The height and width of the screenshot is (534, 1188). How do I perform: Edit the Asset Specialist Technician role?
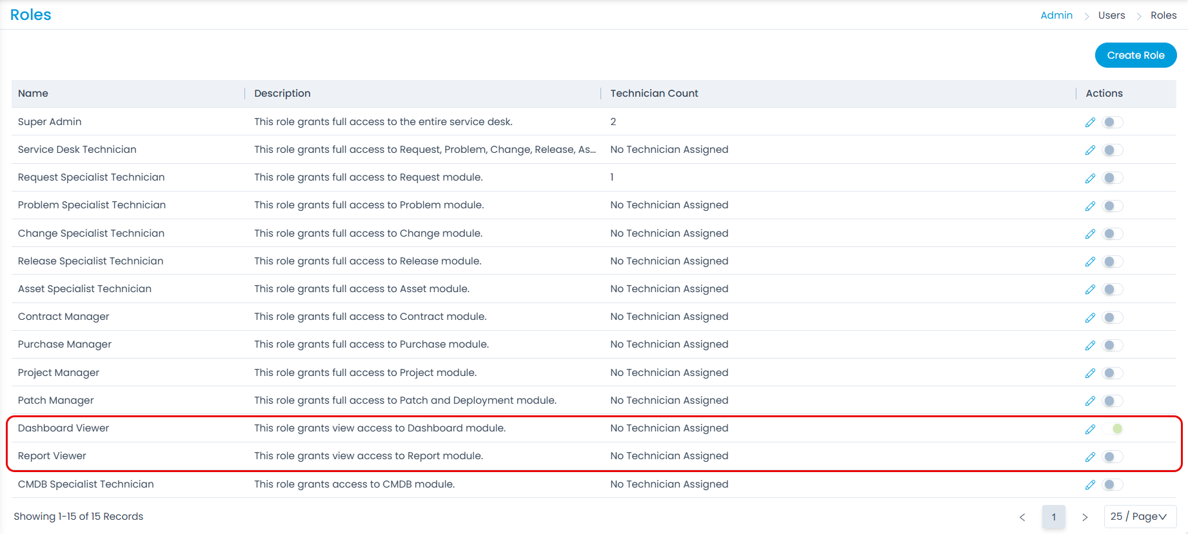[1090, 290]
